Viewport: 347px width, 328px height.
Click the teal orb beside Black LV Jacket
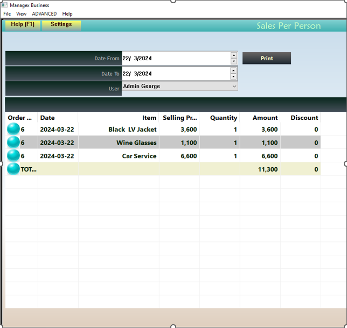[13, 129]
